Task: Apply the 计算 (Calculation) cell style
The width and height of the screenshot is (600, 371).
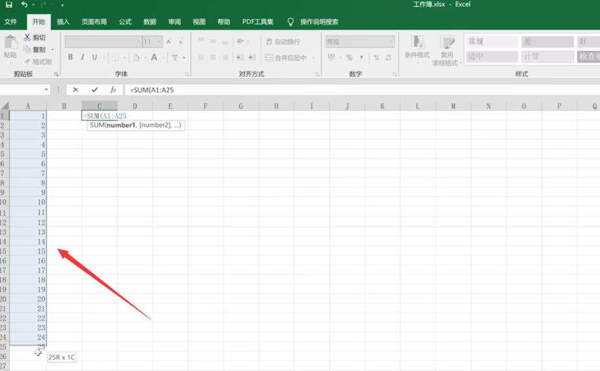Action: (547, 57)
